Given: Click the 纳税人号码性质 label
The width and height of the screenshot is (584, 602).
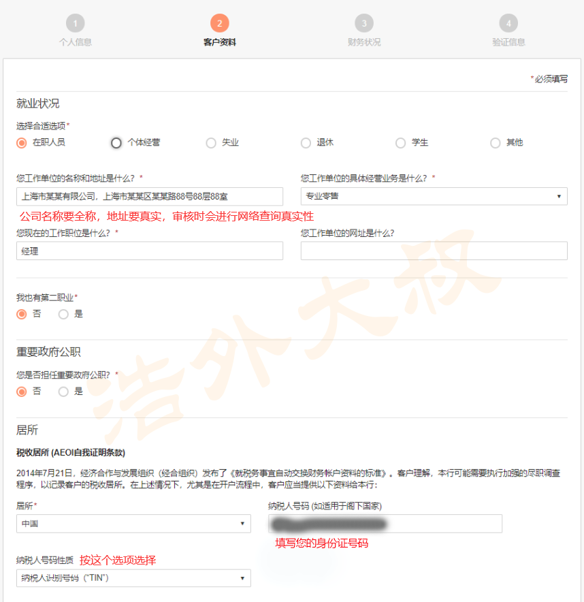Looking at the screenshot, I should [x=44, y=560].
